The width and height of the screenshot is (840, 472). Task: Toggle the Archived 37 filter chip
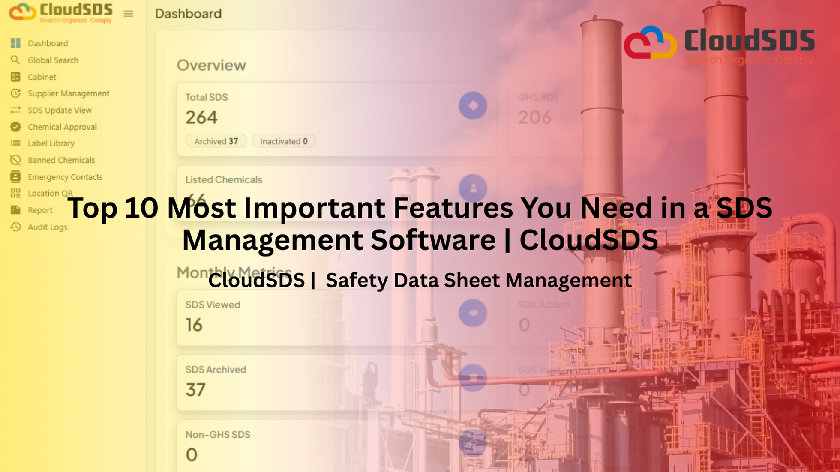216,141
